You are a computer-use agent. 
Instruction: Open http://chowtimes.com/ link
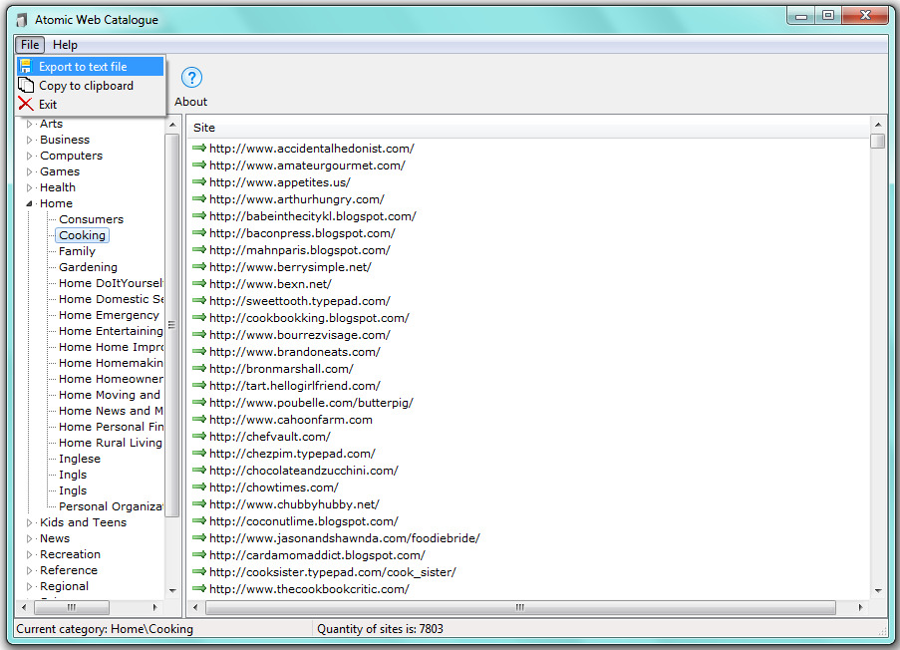click(x=274, y=487)
